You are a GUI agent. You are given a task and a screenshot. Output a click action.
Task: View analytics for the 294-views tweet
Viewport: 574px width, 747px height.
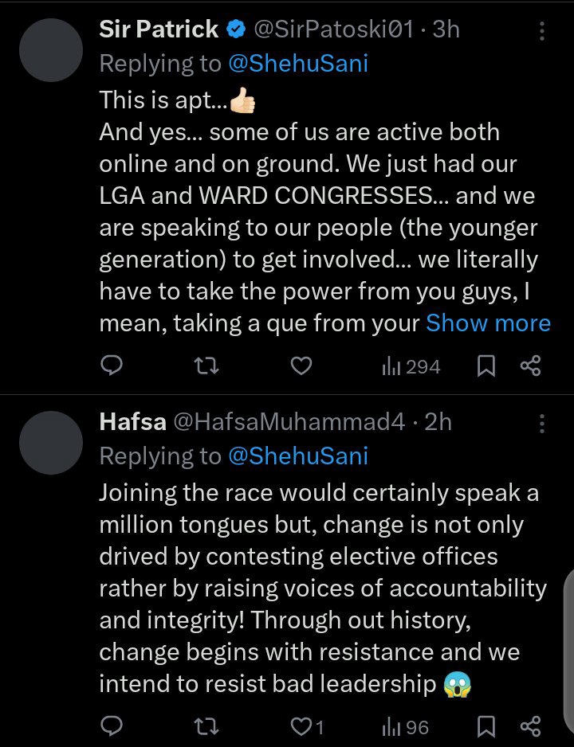pos(411,366)
